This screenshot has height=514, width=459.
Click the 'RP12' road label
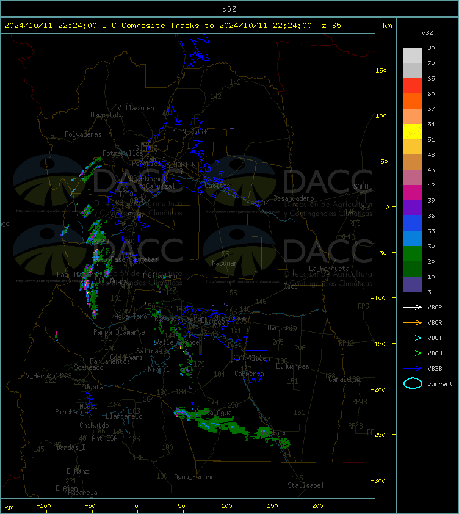pos(346,343)
